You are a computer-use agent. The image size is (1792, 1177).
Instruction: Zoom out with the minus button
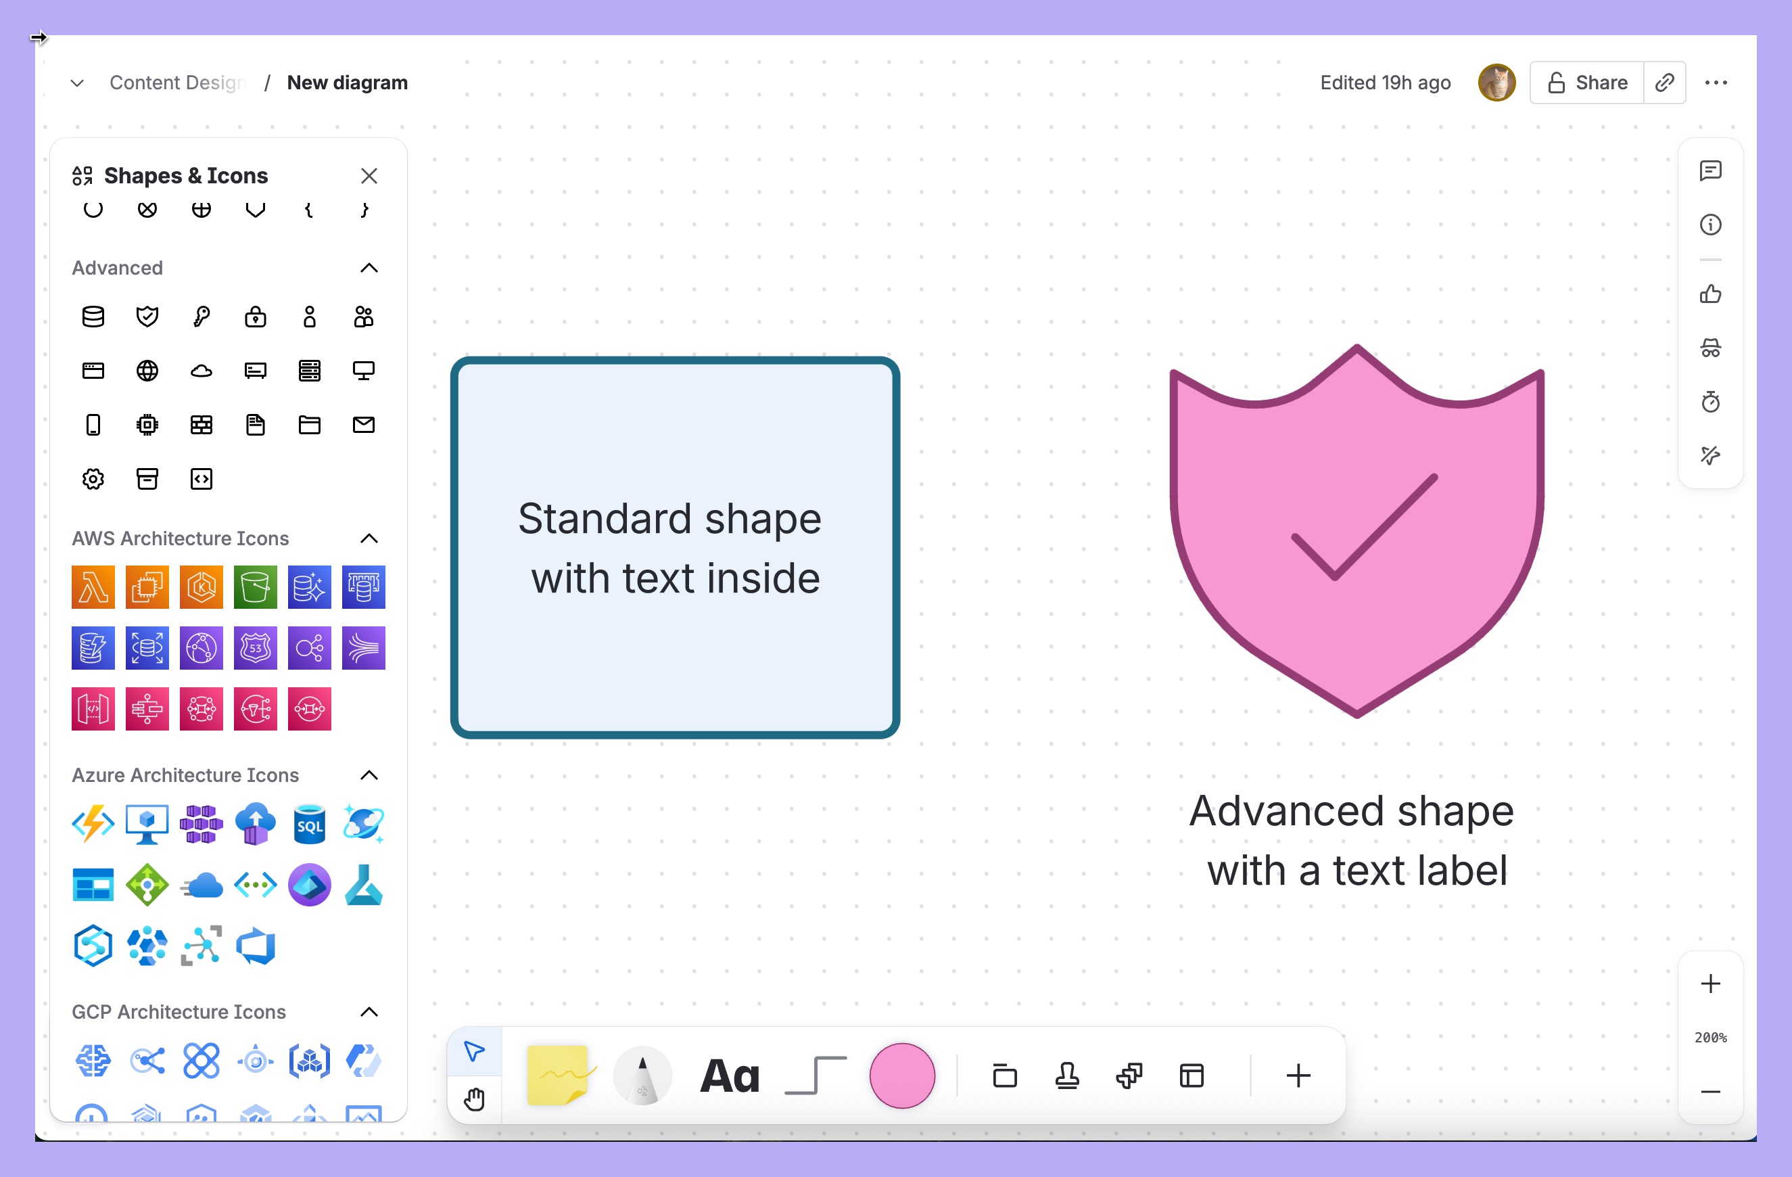click(x=1710, y=1091)
